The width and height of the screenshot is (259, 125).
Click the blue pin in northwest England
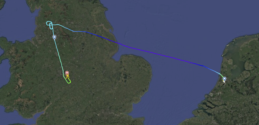point(54,37)
